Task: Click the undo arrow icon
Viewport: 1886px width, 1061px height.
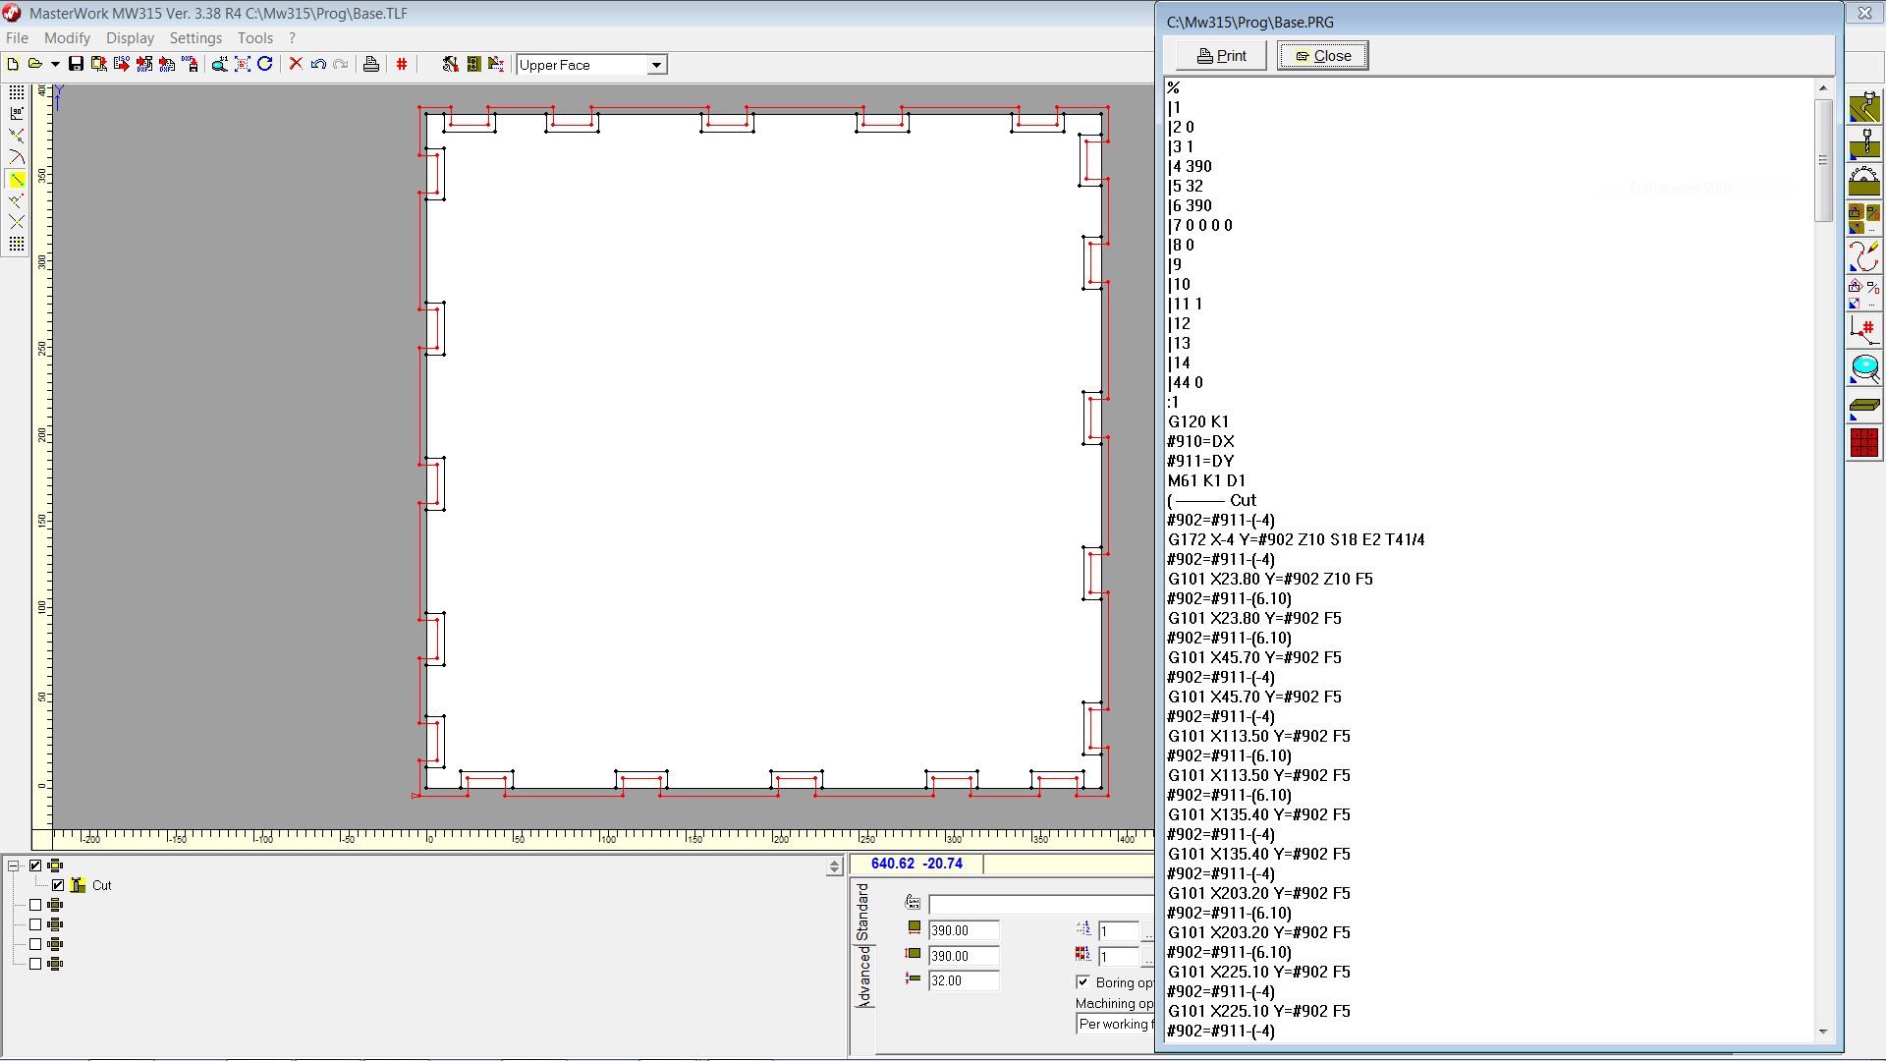Action: point(318,64)
